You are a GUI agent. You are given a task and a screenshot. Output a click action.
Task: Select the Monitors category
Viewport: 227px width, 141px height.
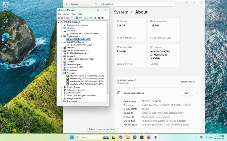pos(70,62)
